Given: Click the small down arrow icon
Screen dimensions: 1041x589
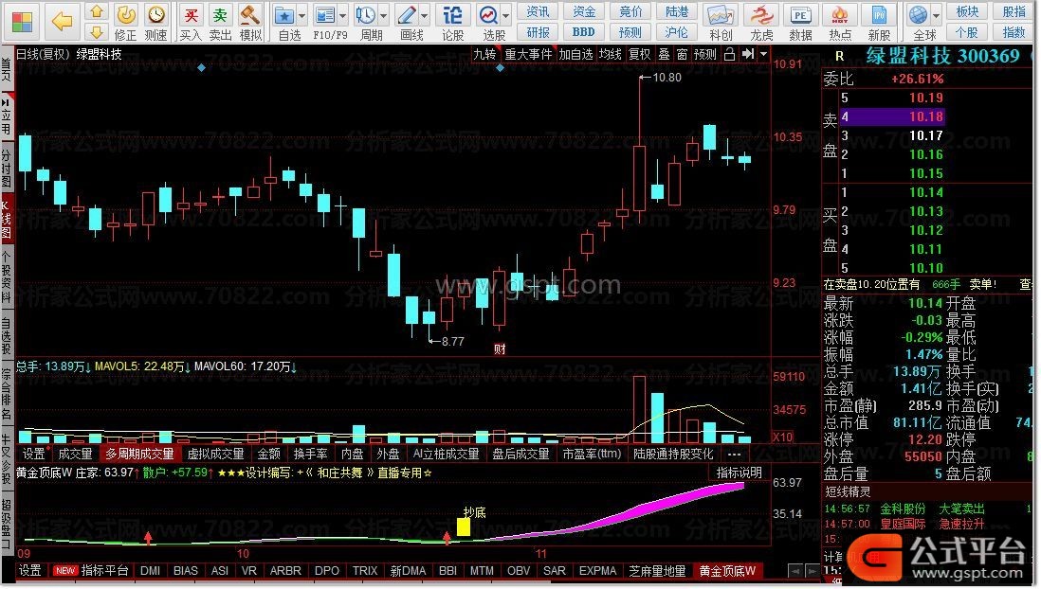Looking at the screenshot, I should [x=97, y=32].
